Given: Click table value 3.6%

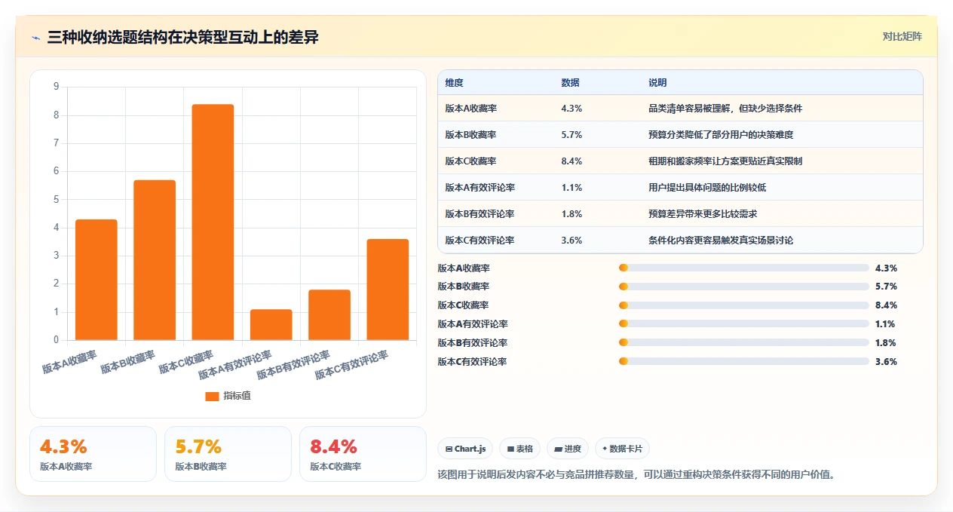Looking at the screenshot, I should [x=571, y=241].
